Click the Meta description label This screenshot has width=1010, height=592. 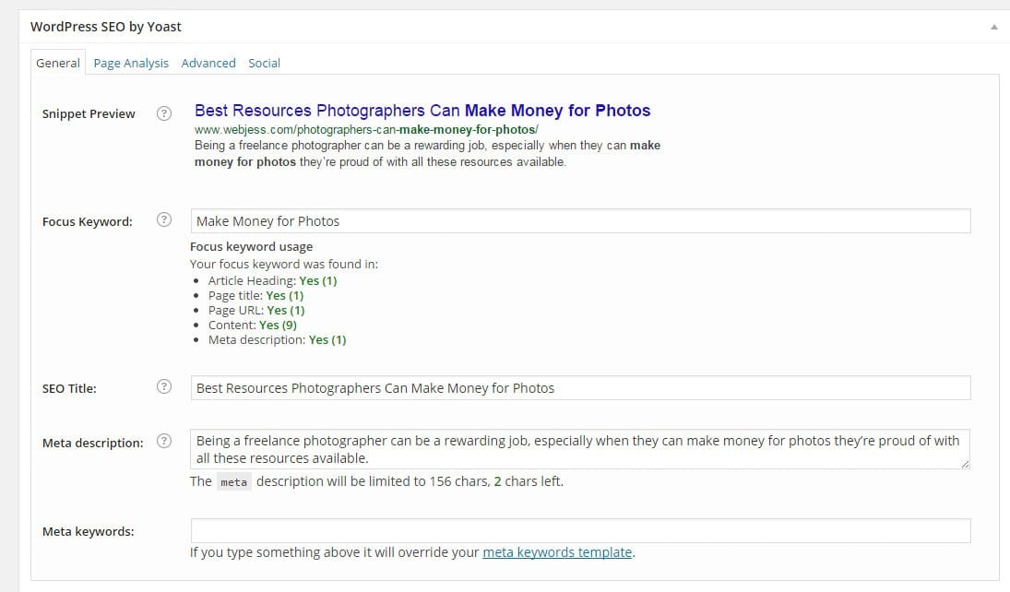[93, 444]
